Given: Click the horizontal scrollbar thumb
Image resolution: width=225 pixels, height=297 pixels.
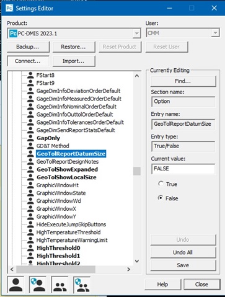Looking at the screenshot, I should (56, 269).
